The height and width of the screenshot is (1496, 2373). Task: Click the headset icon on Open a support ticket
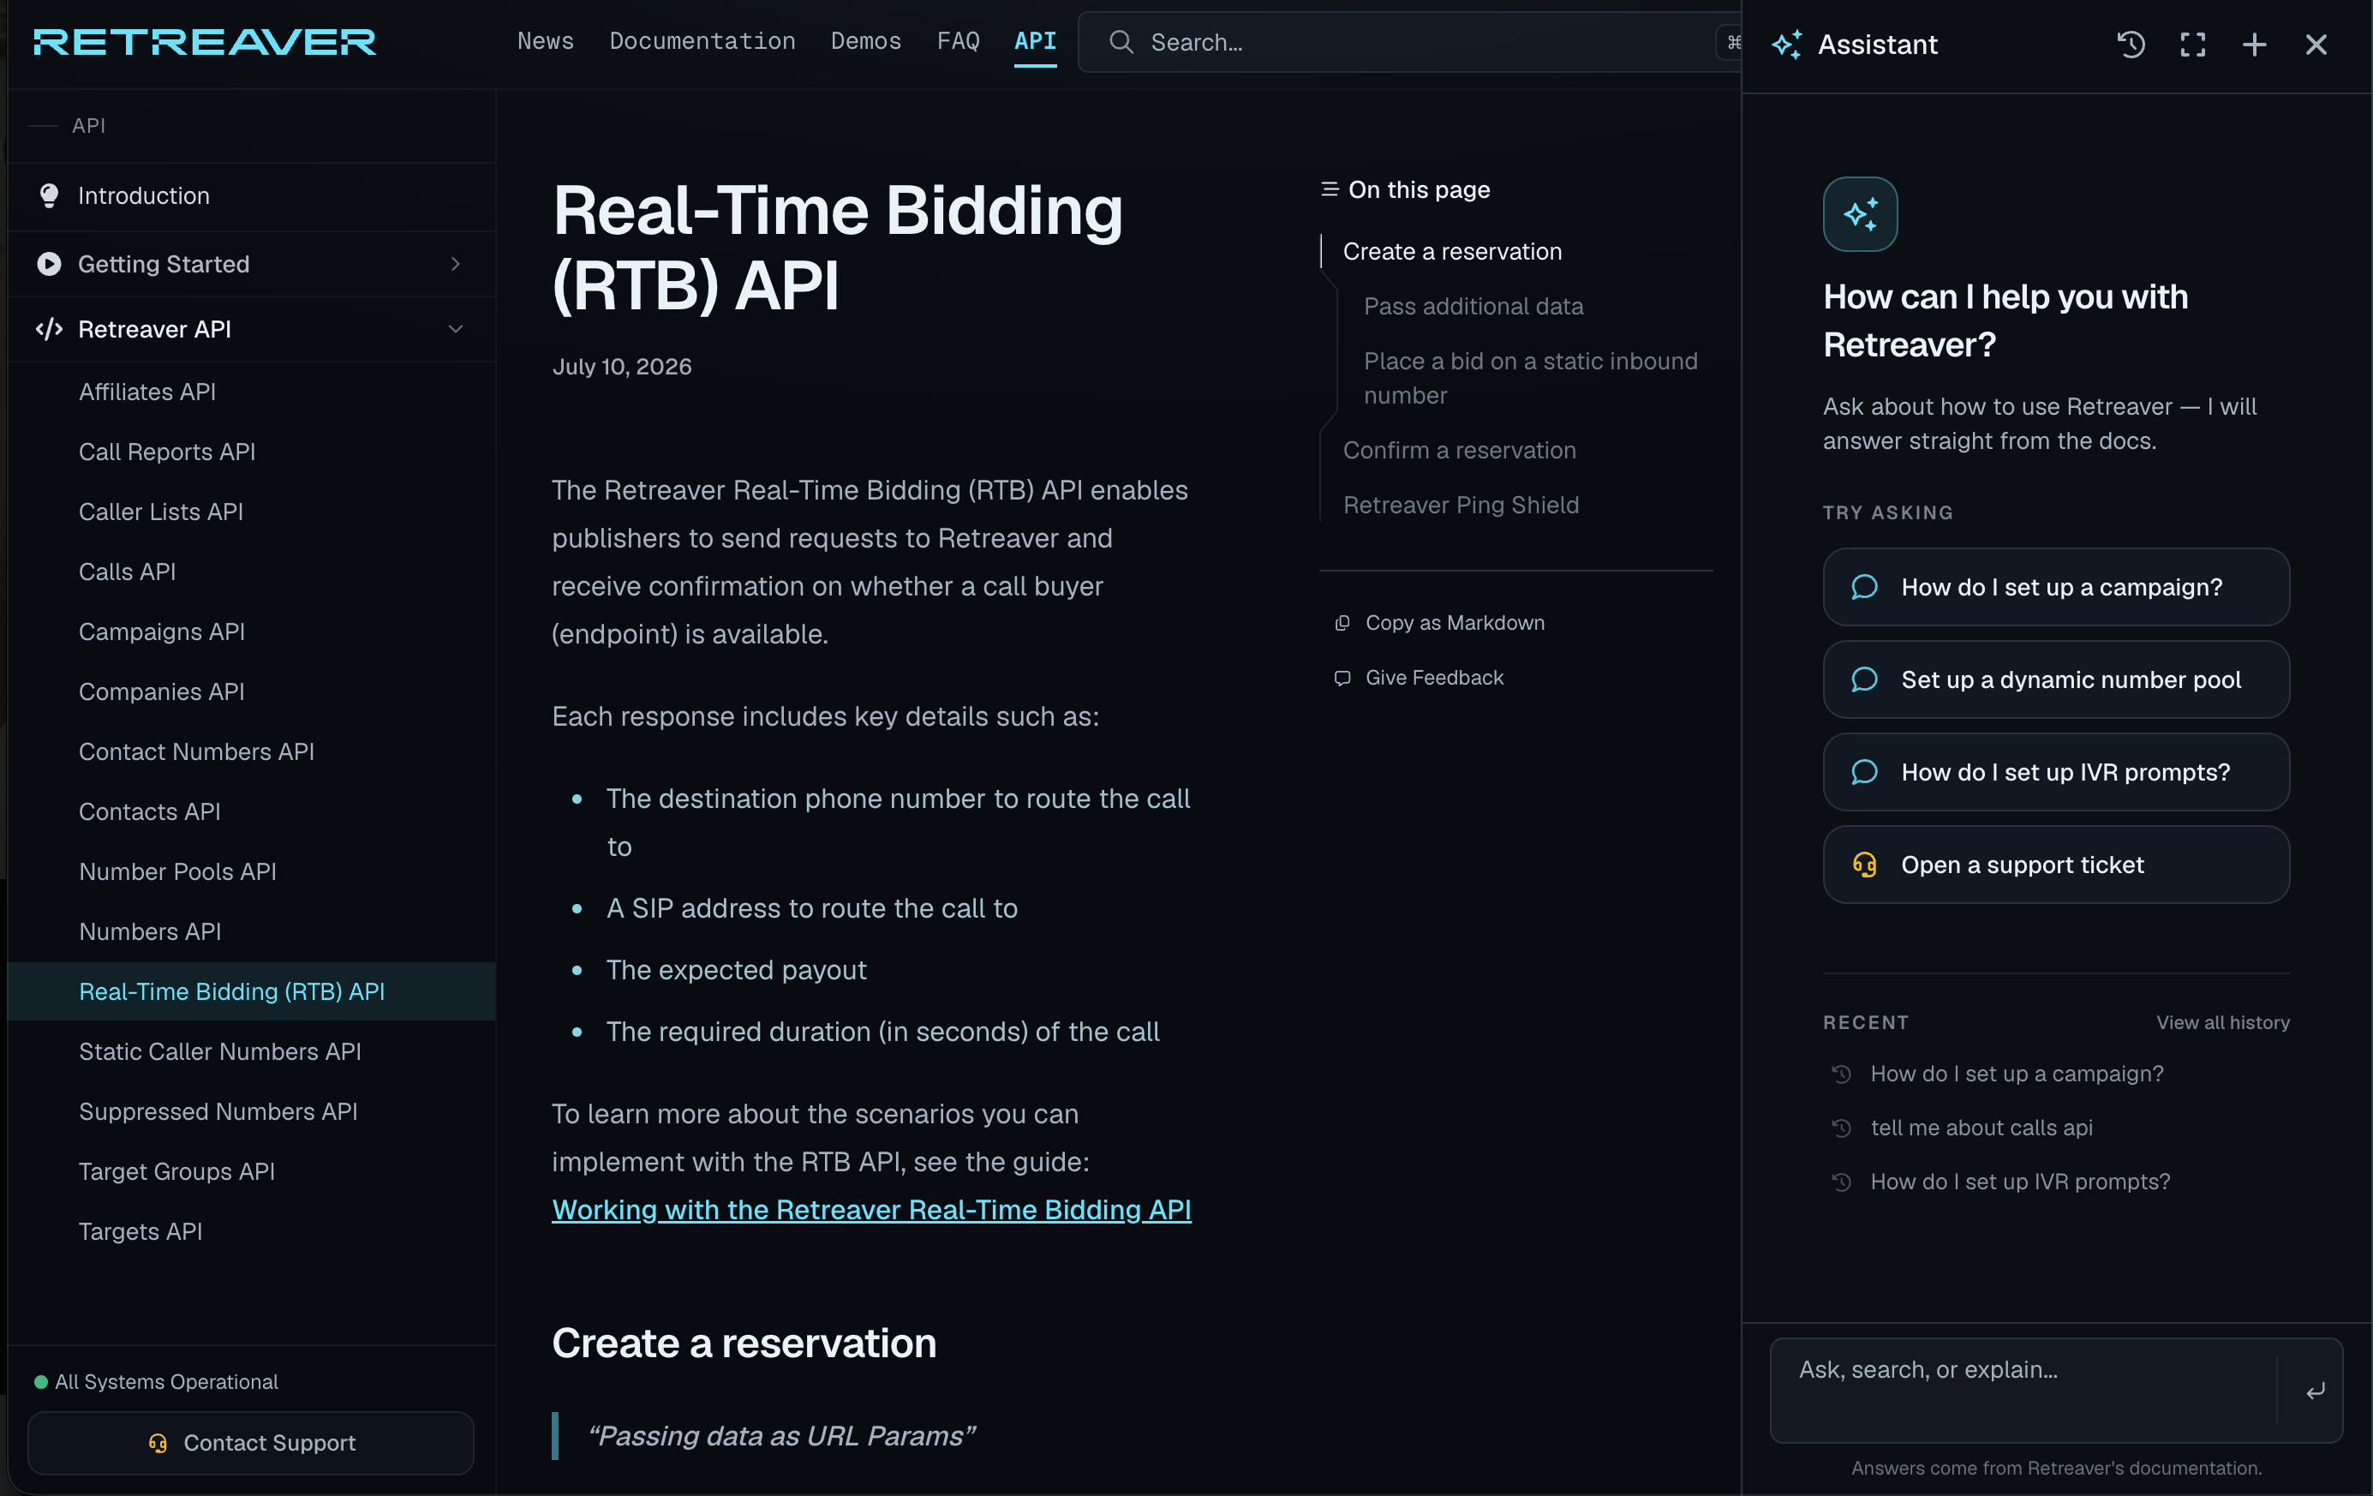point(1864,865)
